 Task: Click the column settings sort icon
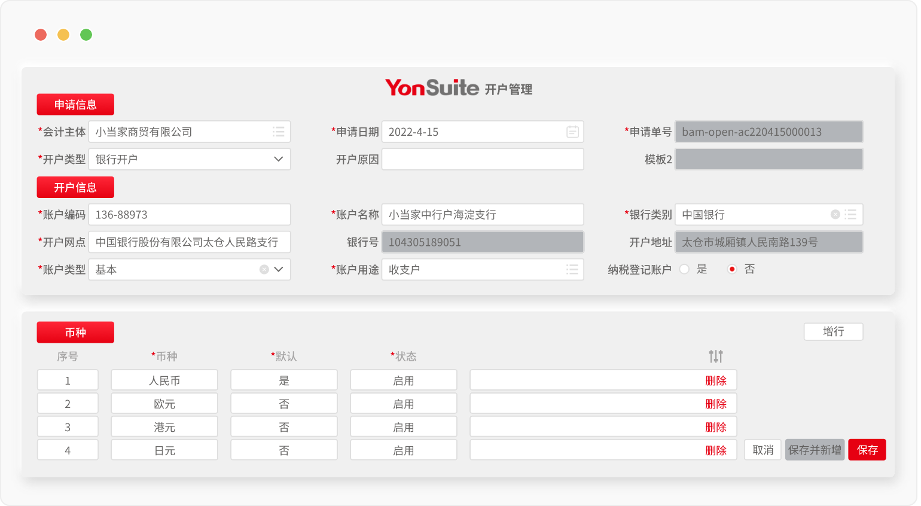(715, 356)
